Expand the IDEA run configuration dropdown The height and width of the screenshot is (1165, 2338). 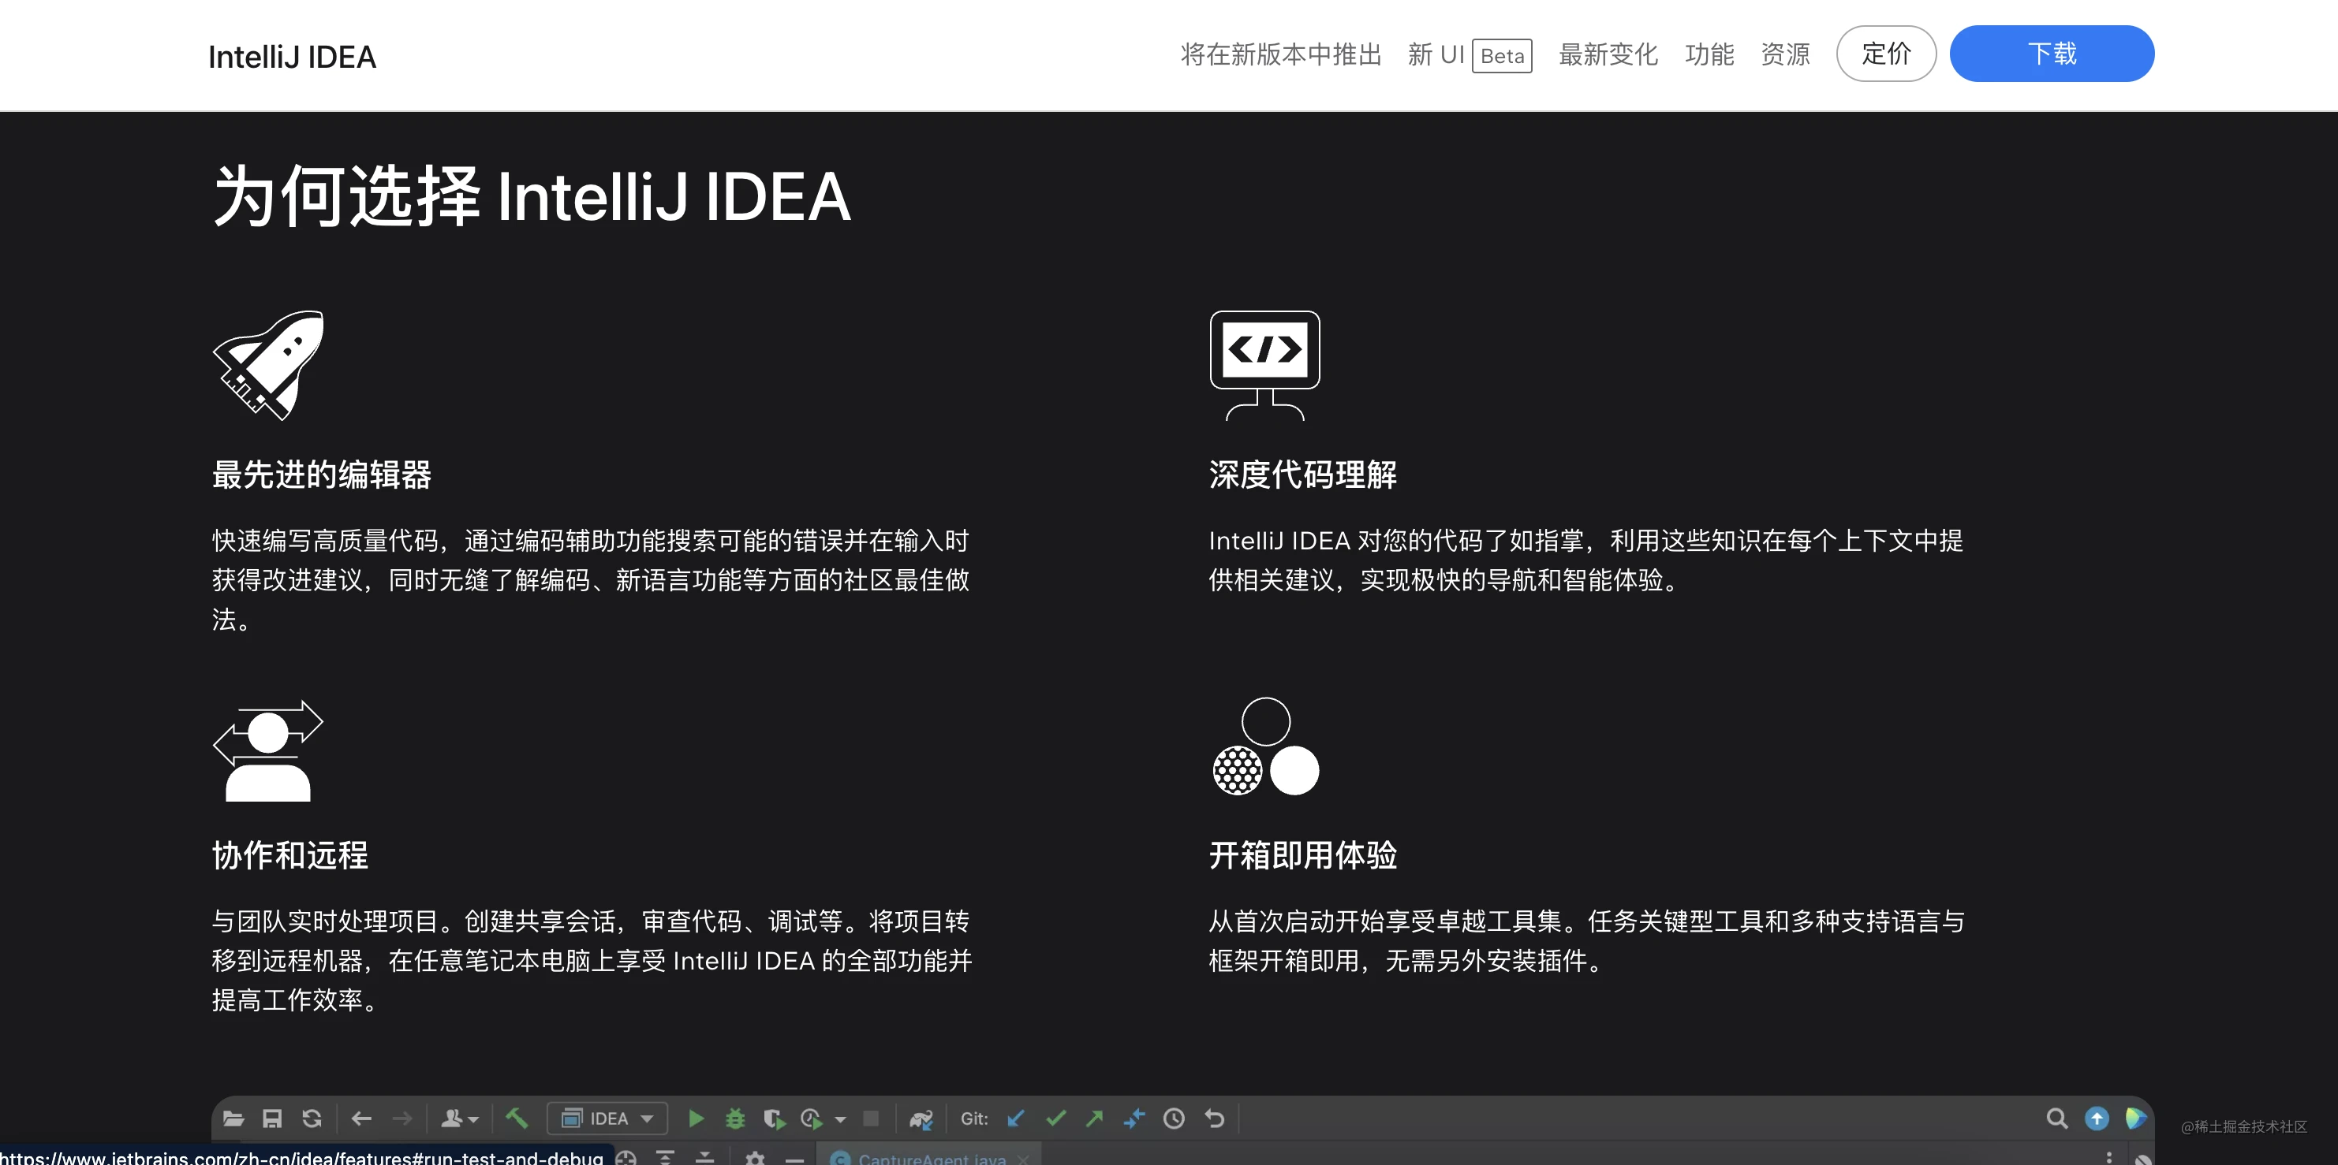tap(607, 1118)
